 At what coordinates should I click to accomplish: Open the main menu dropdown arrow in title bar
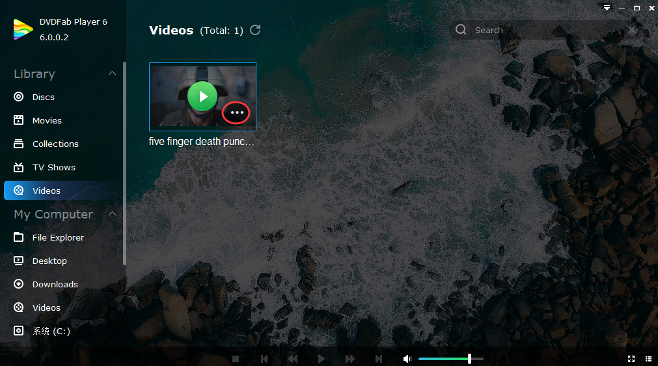(x=607, y=8)
